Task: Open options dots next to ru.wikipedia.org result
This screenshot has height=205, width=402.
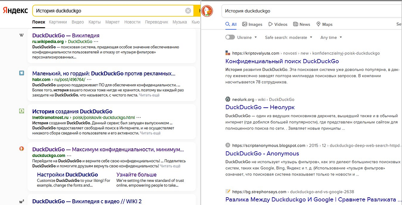Action: [96, 42]
